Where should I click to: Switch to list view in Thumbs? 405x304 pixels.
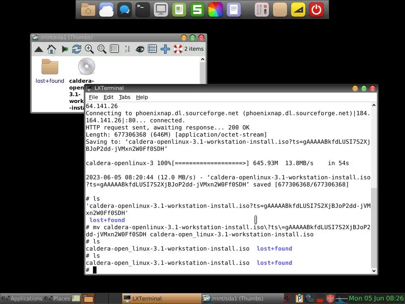coord(114,49)
